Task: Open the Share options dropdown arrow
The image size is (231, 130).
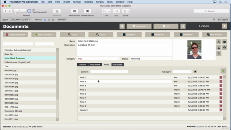Action: 128,11
